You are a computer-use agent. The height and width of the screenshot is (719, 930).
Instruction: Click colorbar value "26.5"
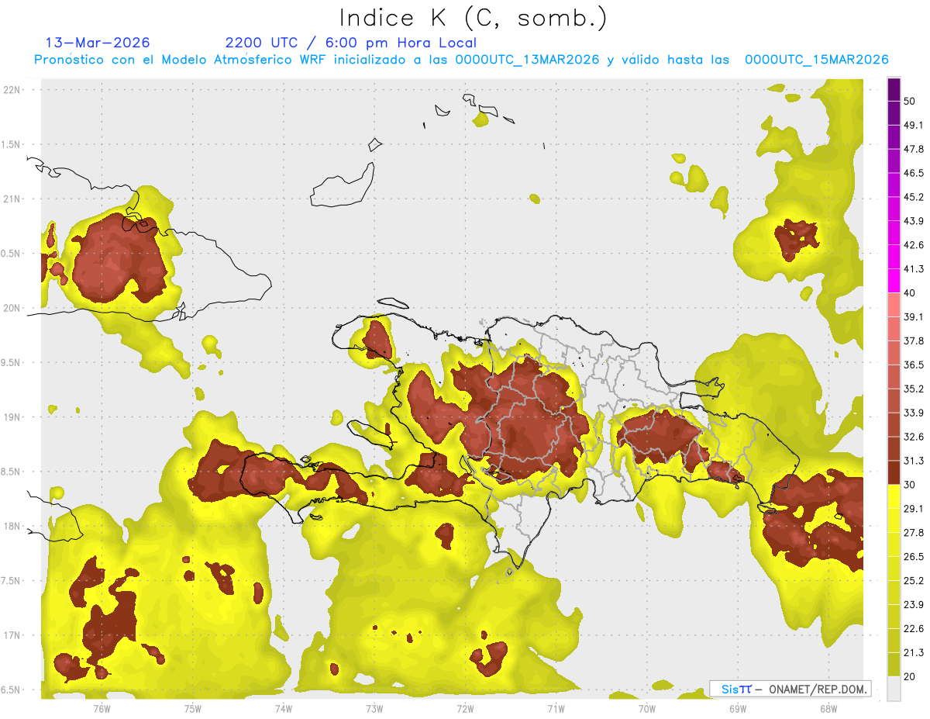913,557
